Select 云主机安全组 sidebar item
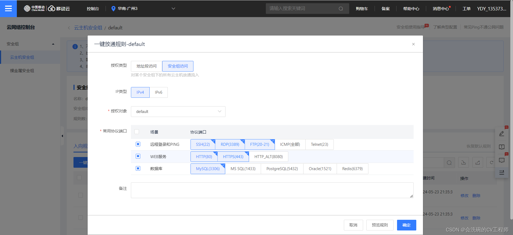The image size is (513, 235). 30,57
